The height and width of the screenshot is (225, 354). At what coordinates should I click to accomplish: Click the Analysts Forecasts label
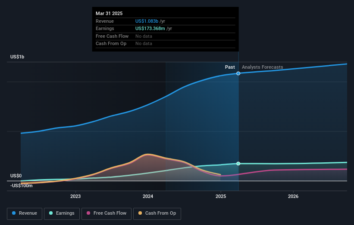coord(262,67)
